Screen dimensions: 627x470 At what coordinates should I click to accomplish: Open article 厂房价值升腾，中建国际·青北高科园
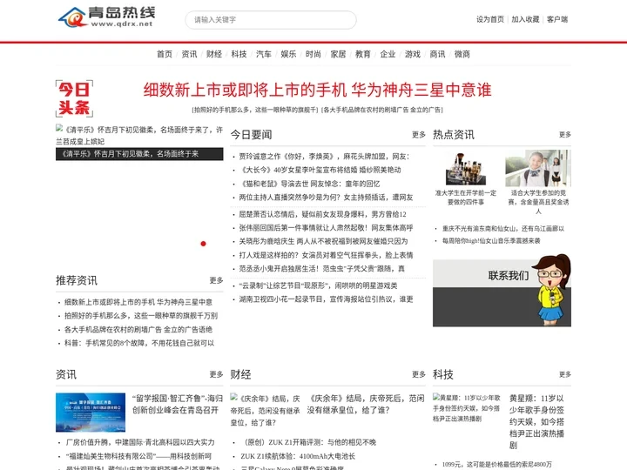coord(140,442)
